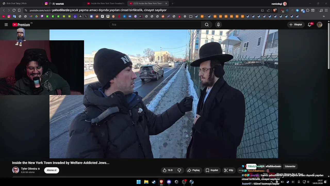Click the İzlenenler chip
Screen dimensions: 330x186
point(290,166)
